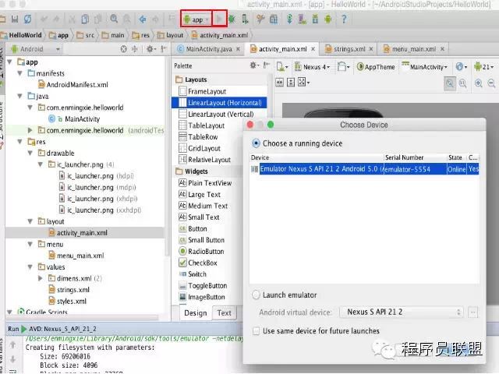Select the CheckBox widget in palette
The height and width of the screenshot is (374, 499).
(x=198, y=263)
